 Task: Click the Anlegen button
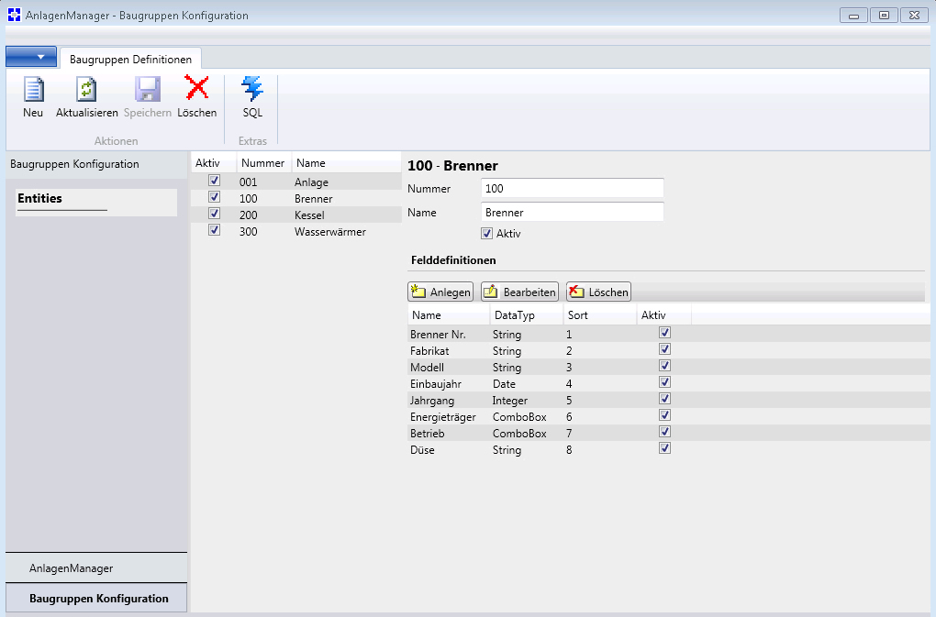click(x=440, y=292)
